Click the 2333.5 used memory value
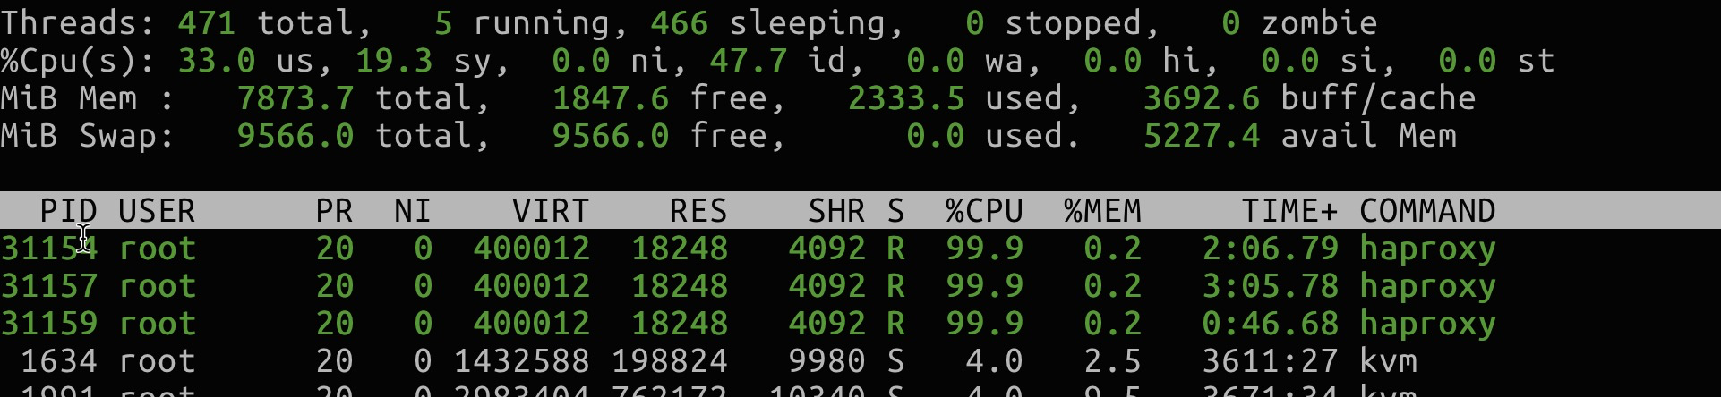Screen dimensions: 1721x397 click(x=906, y=98)
